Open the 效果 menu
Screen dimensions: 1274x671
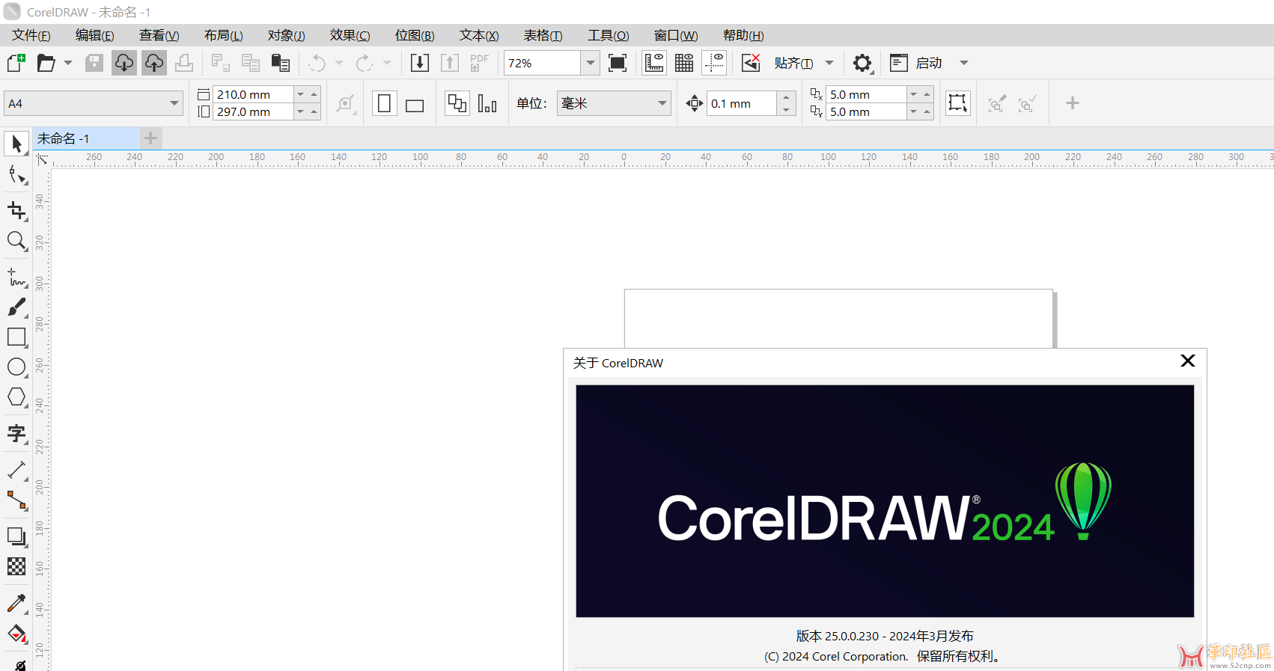pyautogui.click(x=350, y=35)
